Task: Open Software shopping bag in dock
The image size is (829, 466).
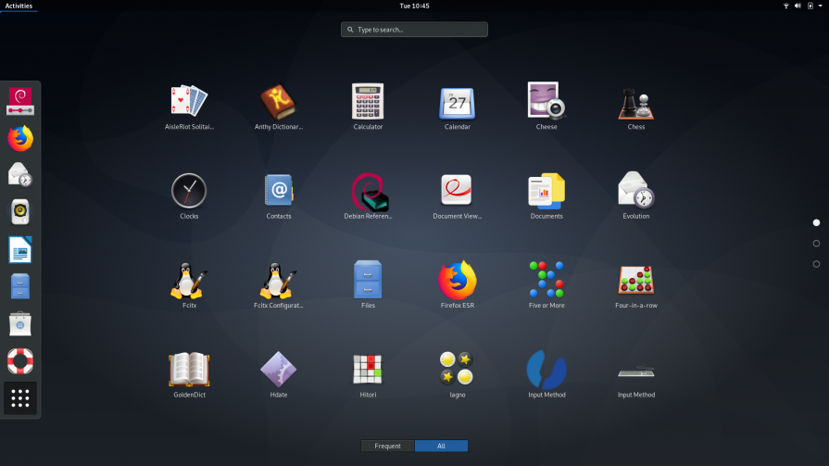Action: pyautogui.click(x=20, y=323)
